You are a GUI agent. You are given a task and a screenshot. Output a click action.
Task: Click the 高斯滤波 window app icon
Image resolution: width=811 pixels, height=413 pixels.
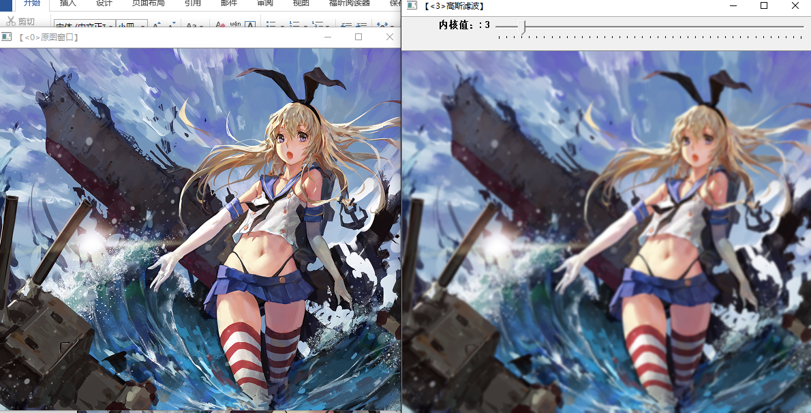[412, 5]
